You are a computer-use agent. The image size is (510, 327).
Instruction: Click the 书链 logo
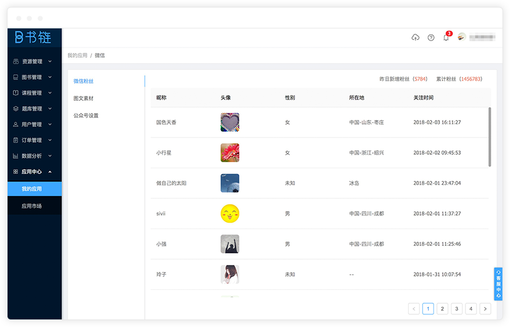[33, 38]
